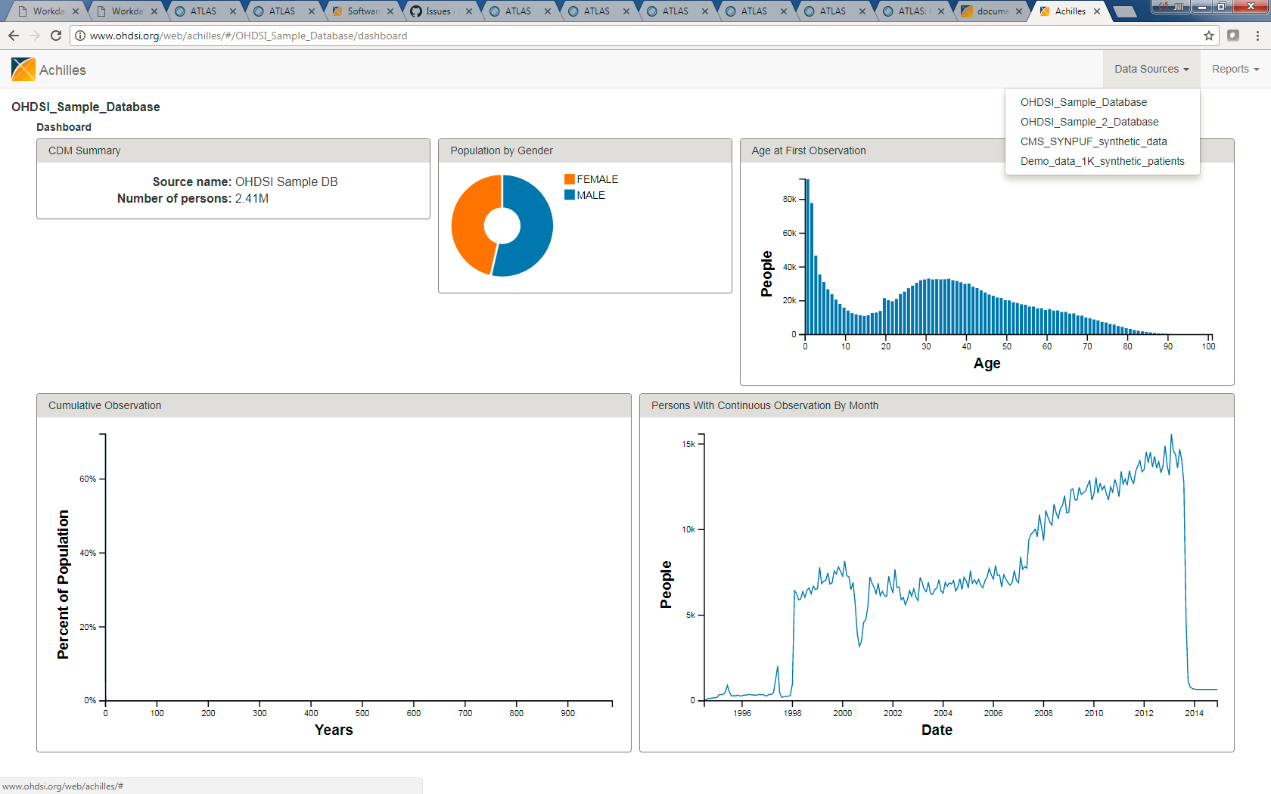Click the blue MALE legend swatch
The image size is (1271, 794).
pos(569,195)
